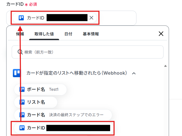The image size is (182, 136).
Task: Insert the リスト名 value
Action: pos(36,102)
